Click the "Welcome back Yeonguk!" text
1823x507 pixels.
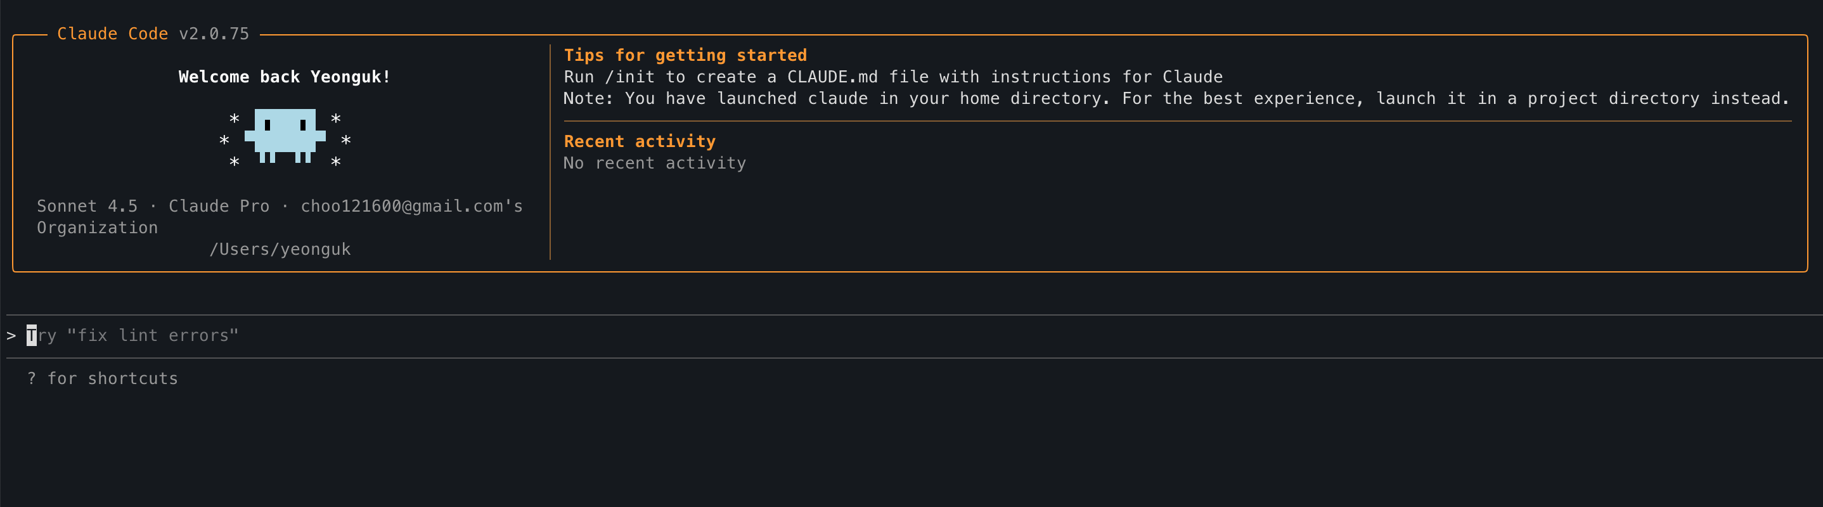tap(285, 77)
